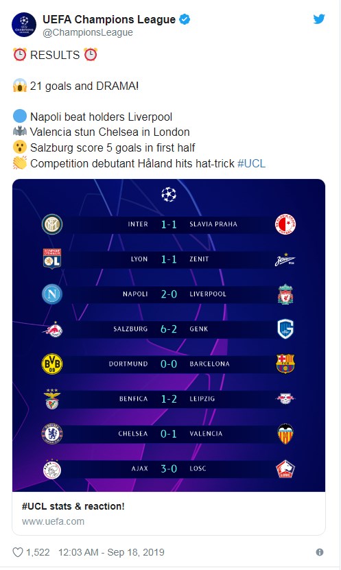Click the blue verified badge
The image size is (341, 570).
185,19
